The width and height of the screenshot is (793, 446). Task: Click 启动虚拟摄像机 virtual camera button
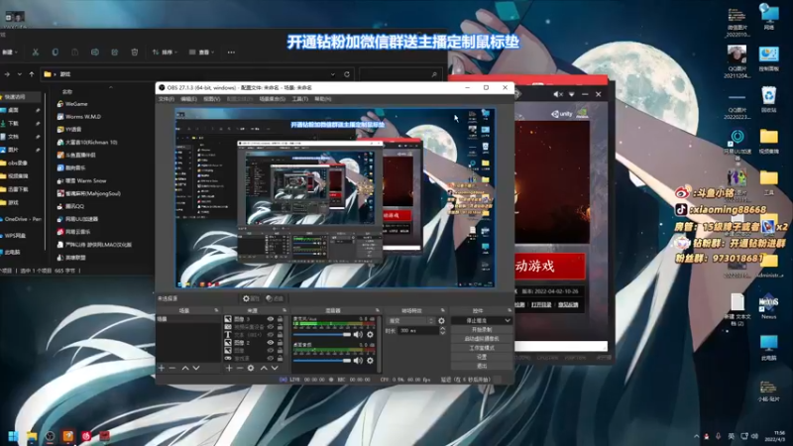(482, 339)
